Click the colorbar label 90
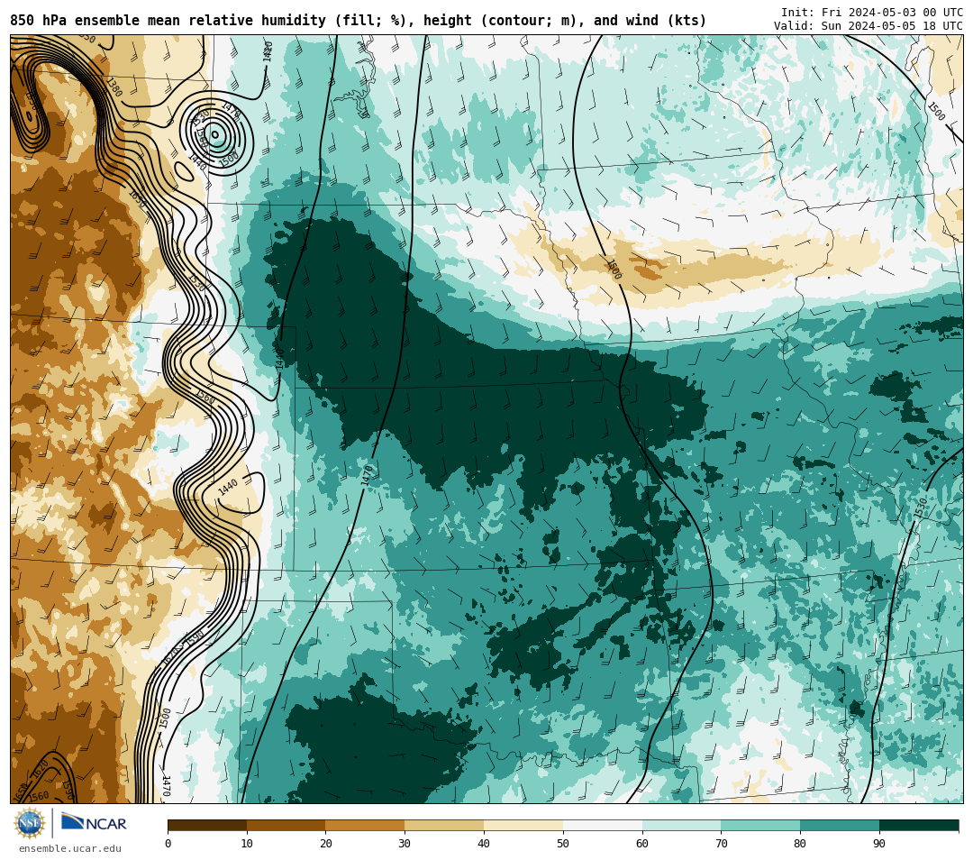973x860 pixels. coord(879,843)
